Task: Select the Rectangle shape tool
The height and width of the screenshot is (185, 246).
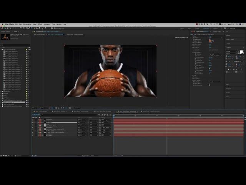Action: 27,28
